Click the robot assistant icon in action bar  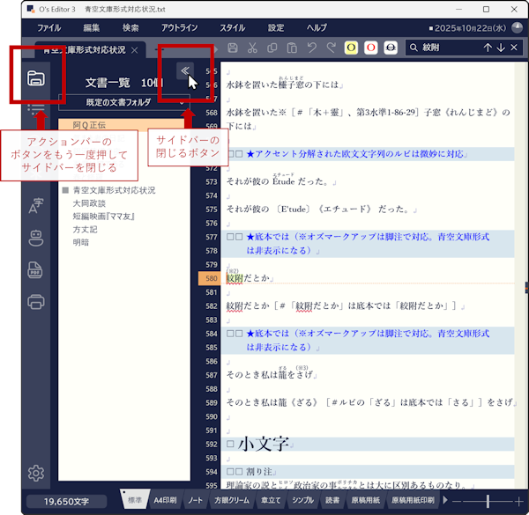pos(36,237)
